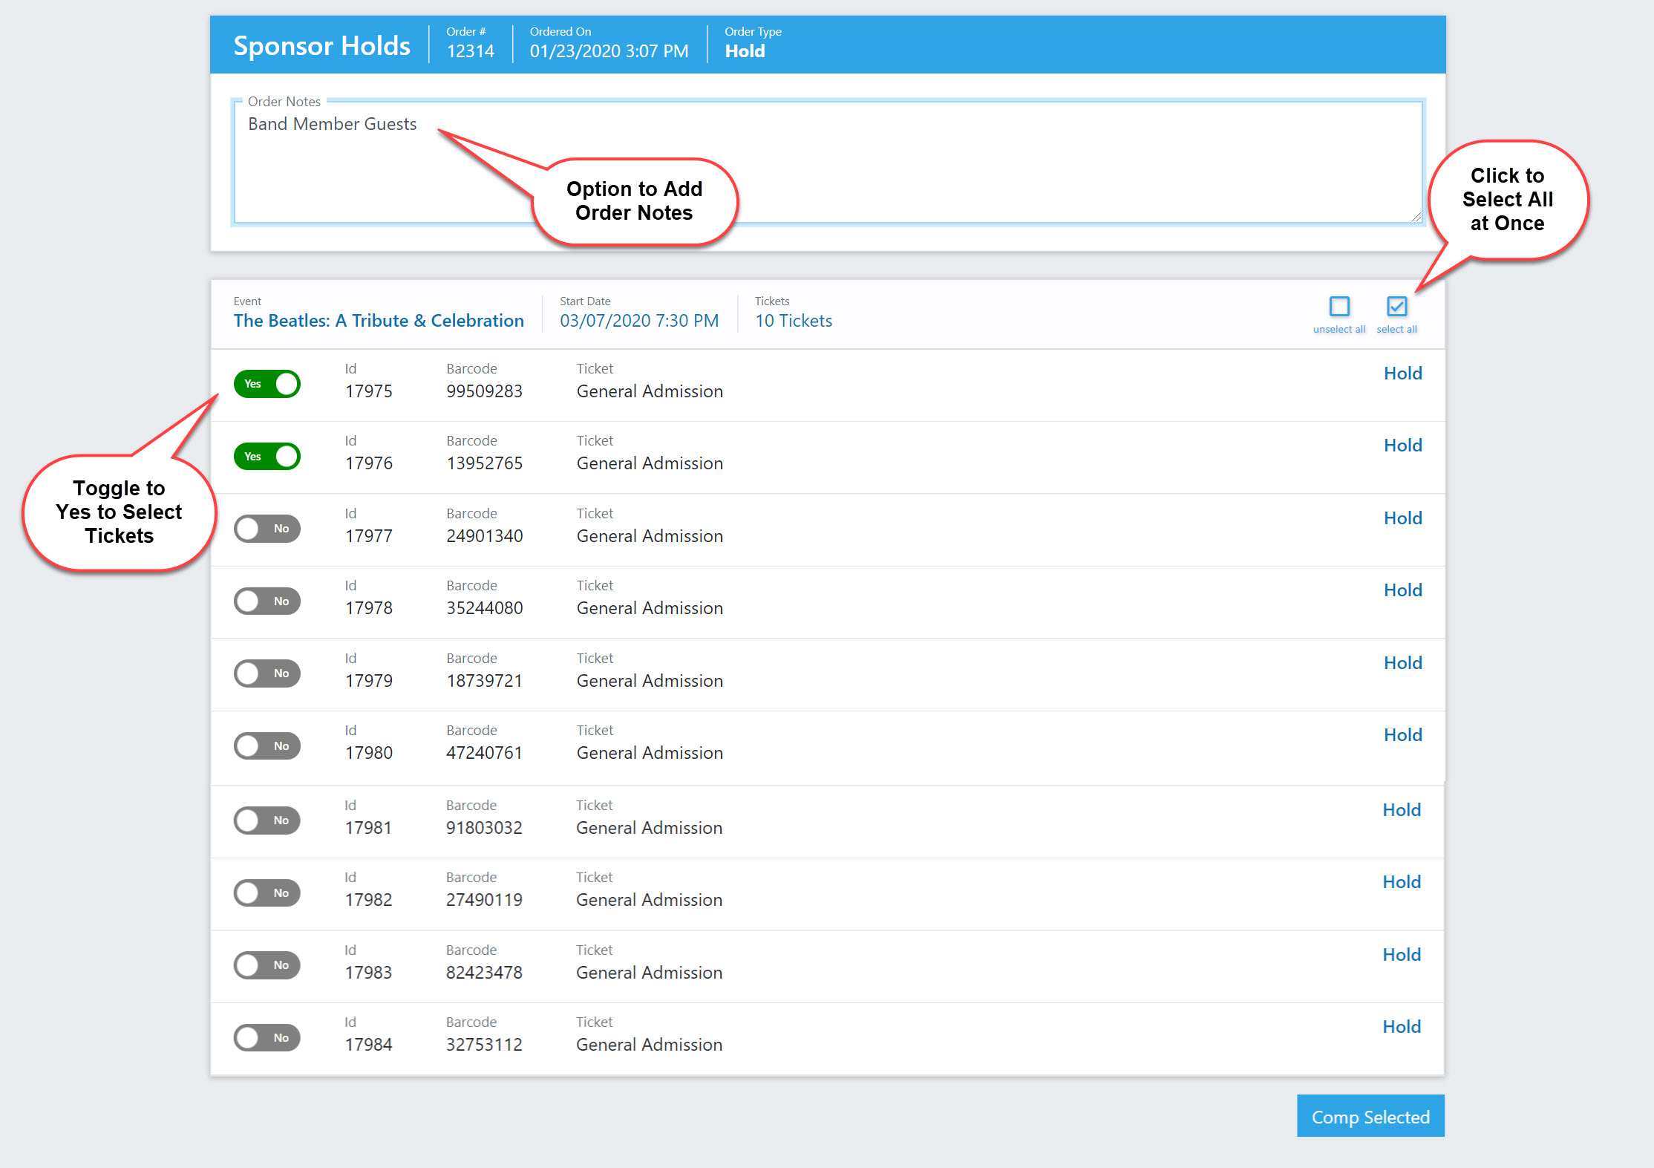Click ticket Id 17978
Image resolution: width=1654 pixels, height=1168 pixels.
point(368,608)
